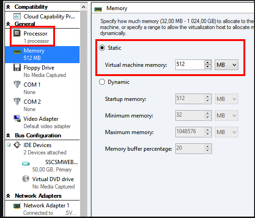Choose the Dynamic memory radio button

102,82
